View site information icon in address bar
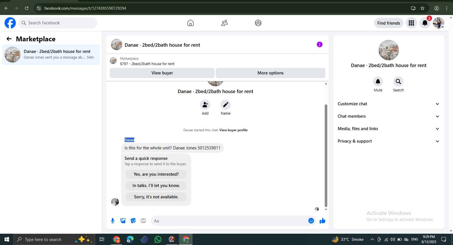This screenshot has width=453, height=245. [39, 8]
